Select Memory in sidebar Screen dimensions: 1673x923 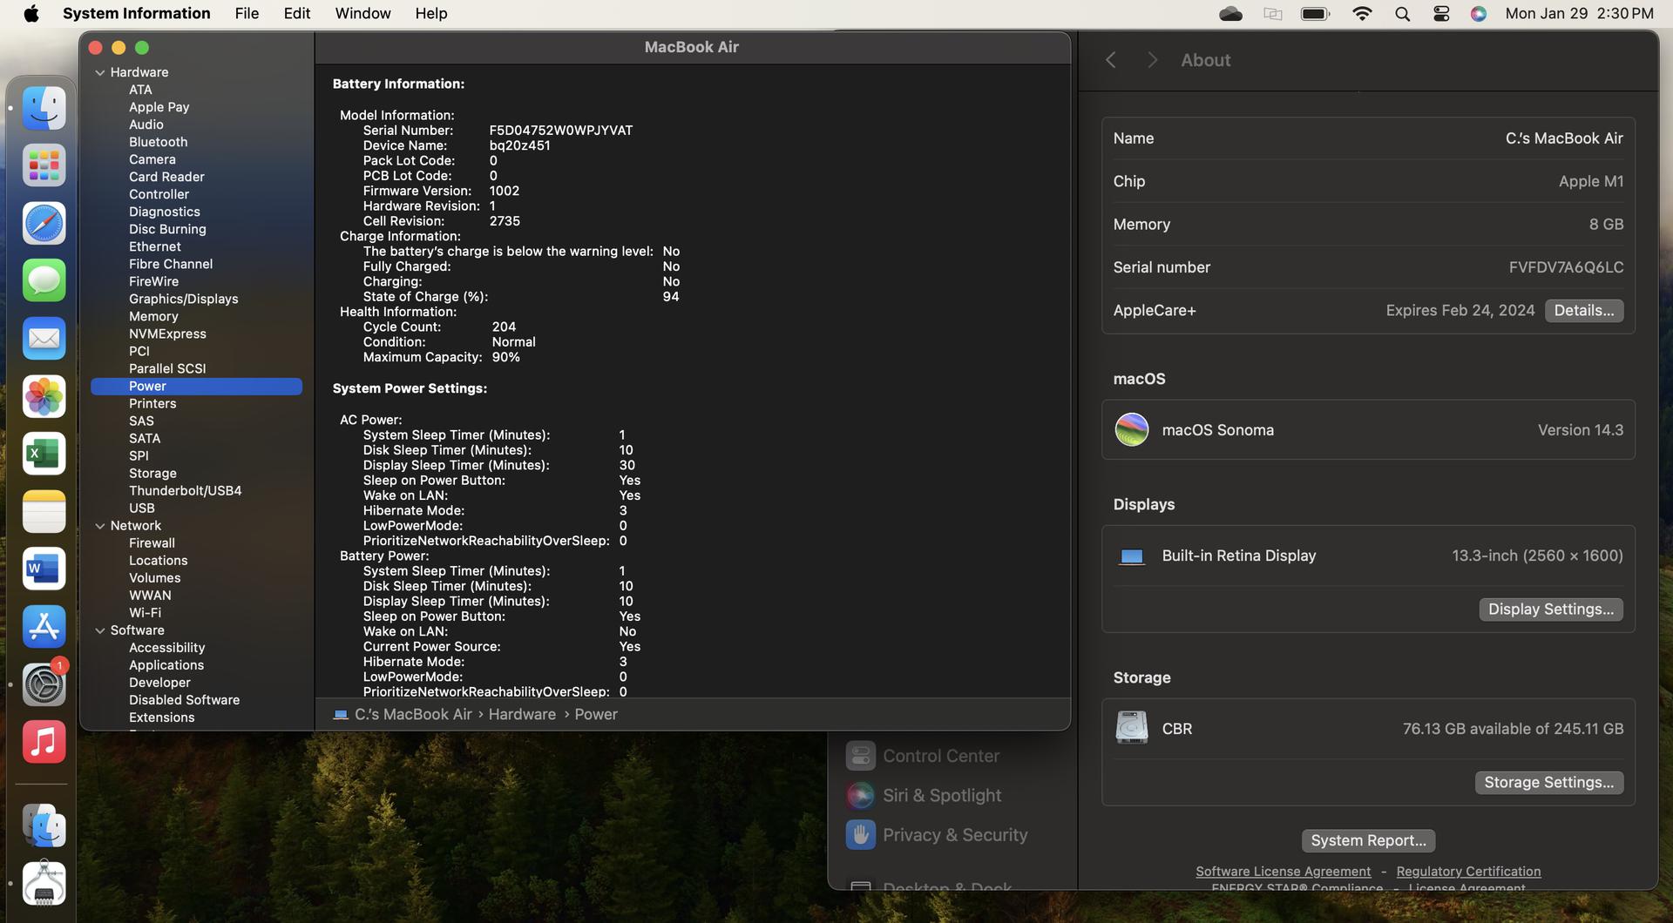pyautogui.click(x=153, y=316)
